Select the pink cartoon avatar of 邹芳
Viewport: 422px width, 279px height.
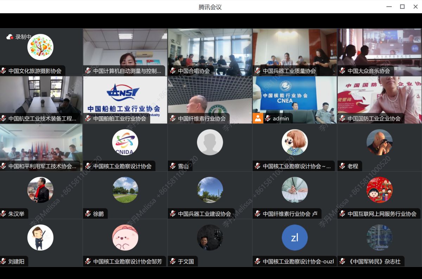tap(125, 238)
